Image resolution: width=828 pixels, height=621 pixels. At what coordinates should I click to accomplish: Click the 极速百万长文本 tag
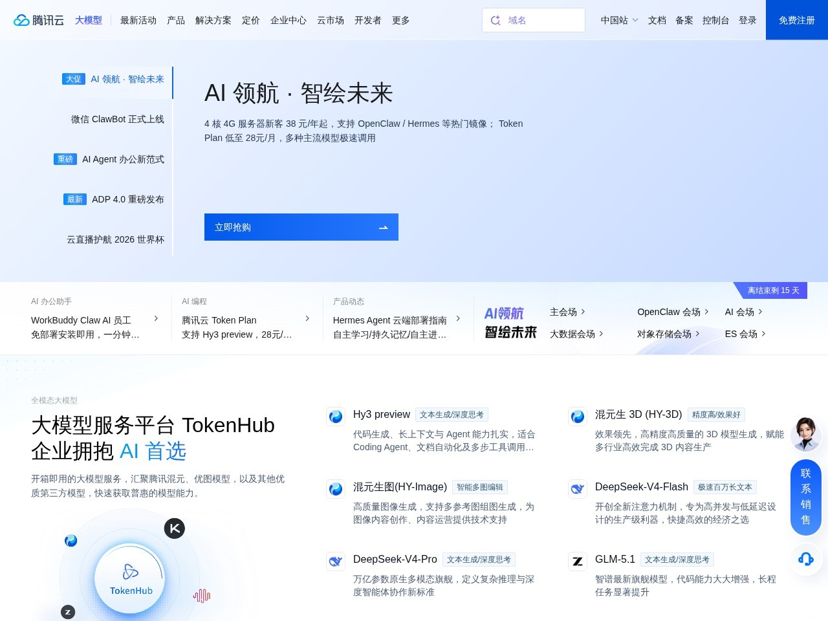pos(724,487)
